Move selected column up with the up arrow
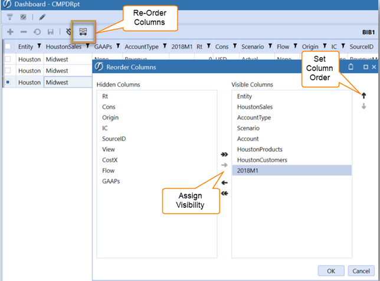The width and height of the screenshot is (380, 281). pyautogui.click(x=364, y=95)
